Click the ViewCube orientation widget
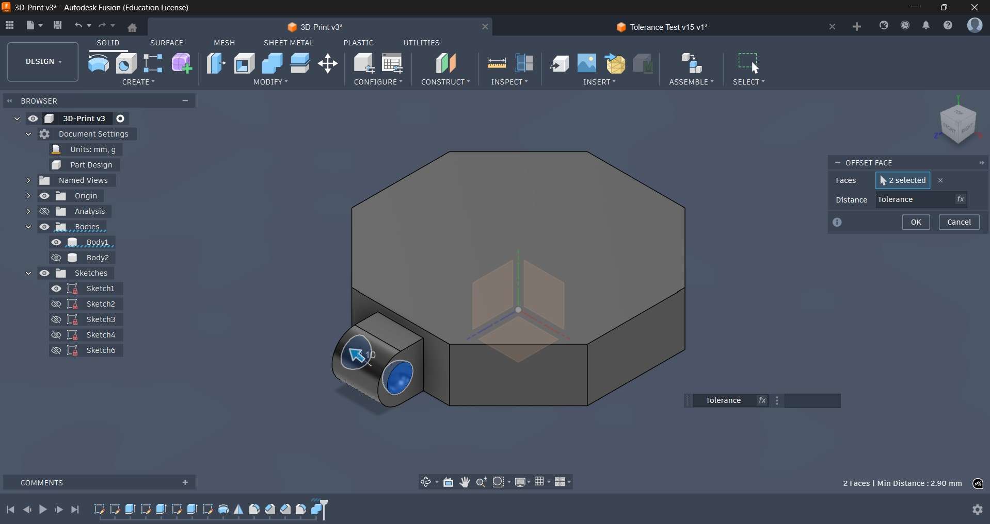 [959, 123]
